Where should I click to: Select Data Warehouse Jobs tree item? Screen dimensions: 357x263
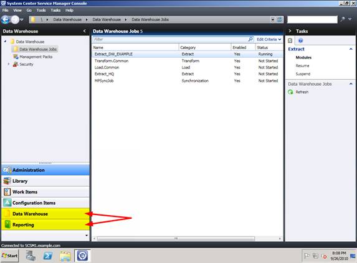point(38,49)
